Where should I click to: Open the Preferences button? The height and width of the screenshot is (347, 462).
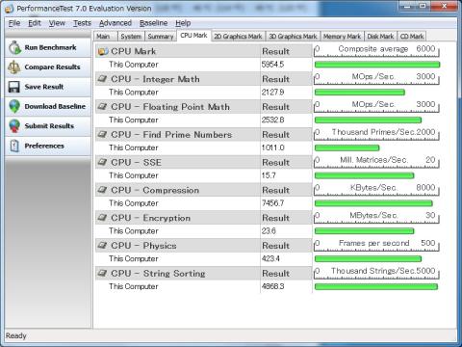[48, 146]
